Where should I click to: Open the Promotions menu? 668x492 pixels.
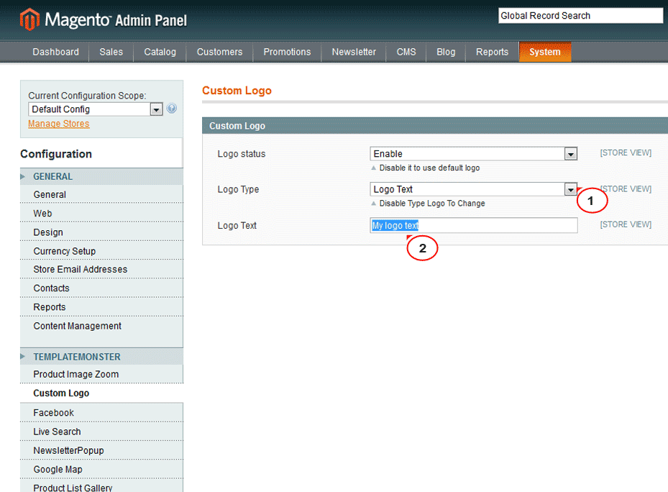click(x=287, y=52)
